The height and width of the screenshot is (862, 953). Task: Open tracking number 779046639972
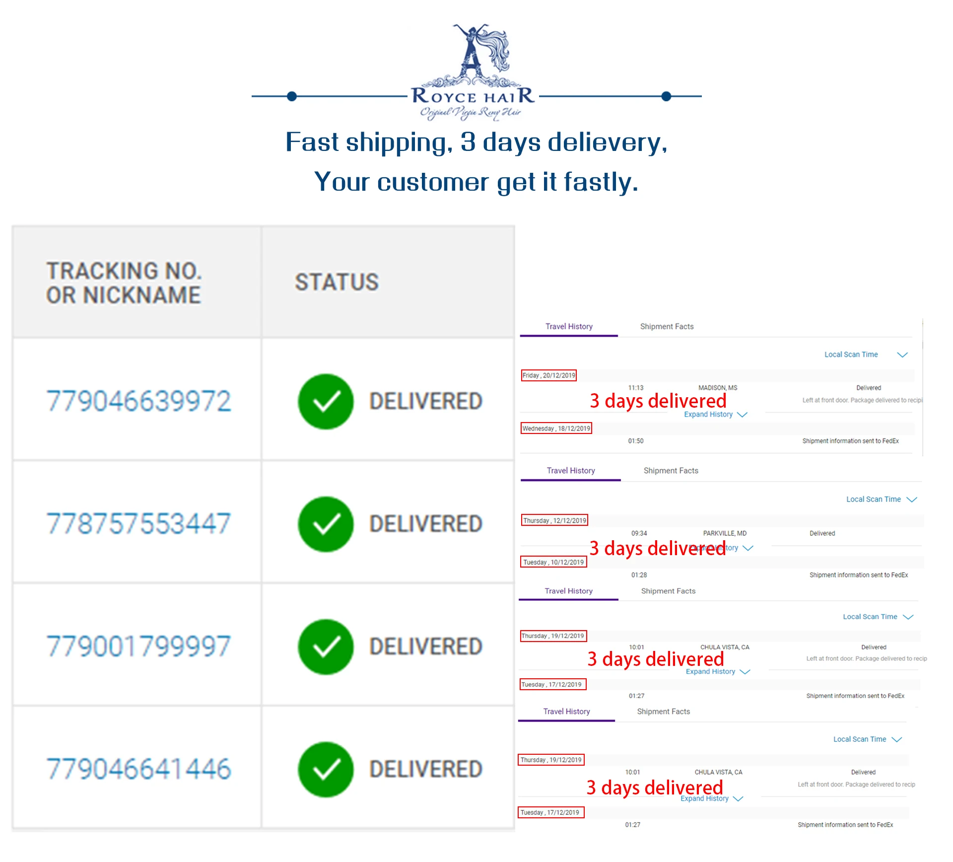(139, 401)
